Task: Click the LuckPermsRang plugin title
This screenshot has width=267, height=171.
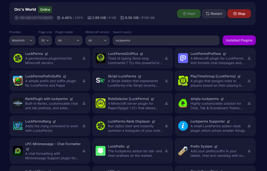Action: (x=38, y=122)
